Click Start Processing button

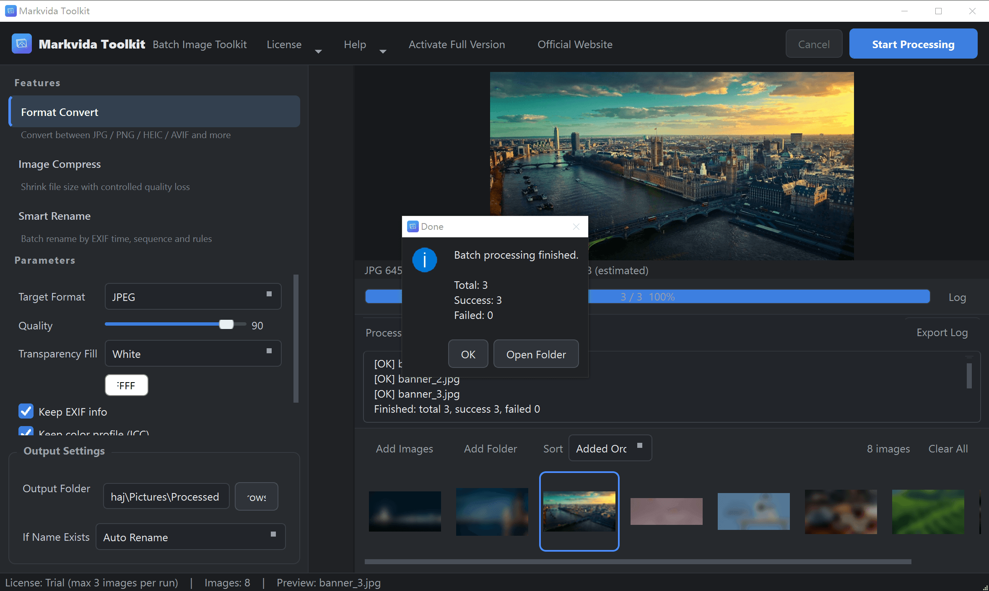pyautogui.click(x=913, y=44)
